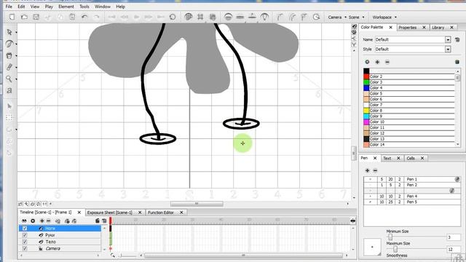Click remove pen minus icon in Pen panel
The width and height of the screenshot is (466, 262).
tap(375, 170)
